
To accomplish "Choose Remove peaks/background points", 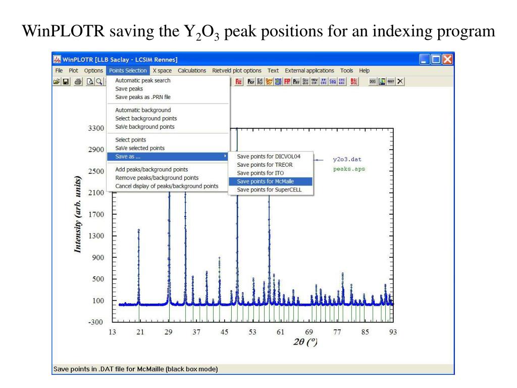I will point(168,178).
